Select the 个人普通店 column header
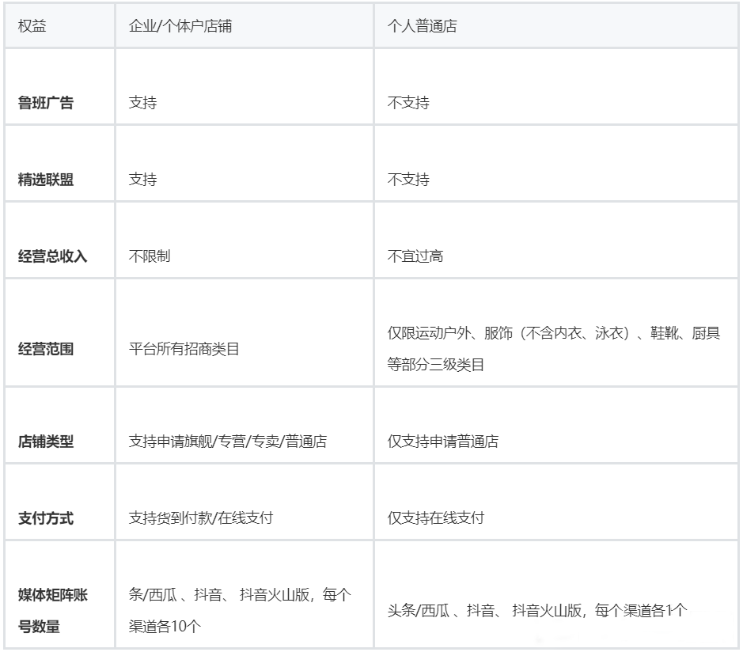Image resolution: width=743 pixels, height=652 pixels. coord(411,25)
